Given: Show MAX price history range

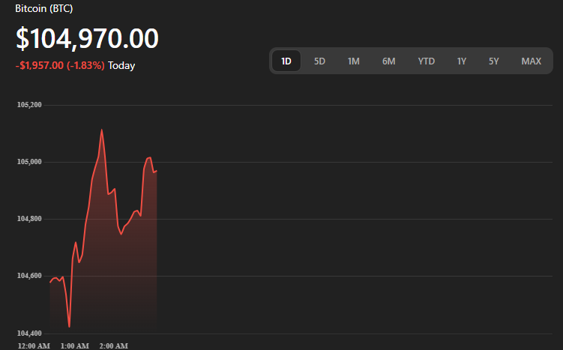Looking at the screenshot, I should [531, 61].
